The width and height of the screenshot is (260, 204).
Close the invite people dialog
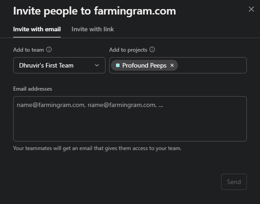pyautogui.click(x=251, y=9)
